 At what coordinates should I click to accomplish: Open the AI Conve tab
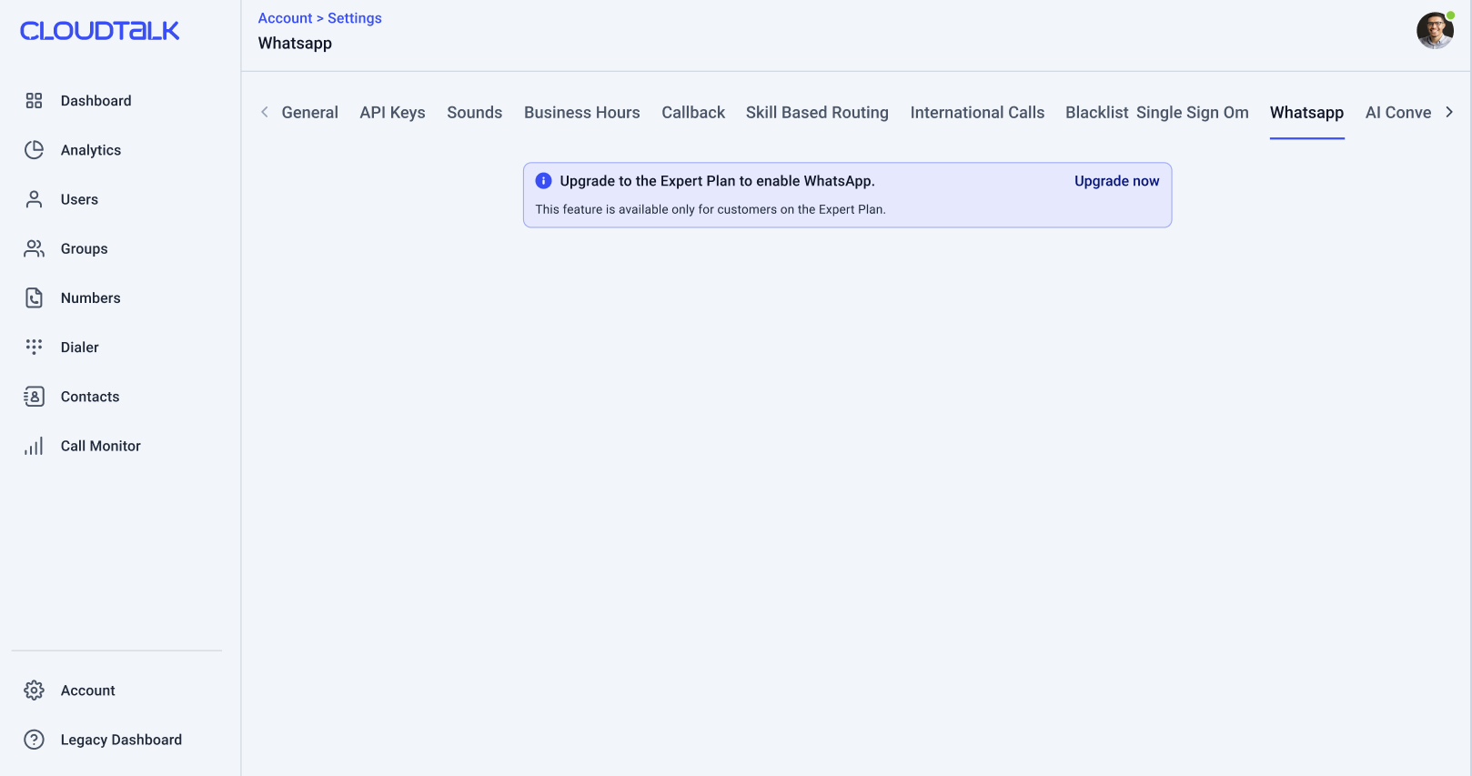(x=1397, y=113)
